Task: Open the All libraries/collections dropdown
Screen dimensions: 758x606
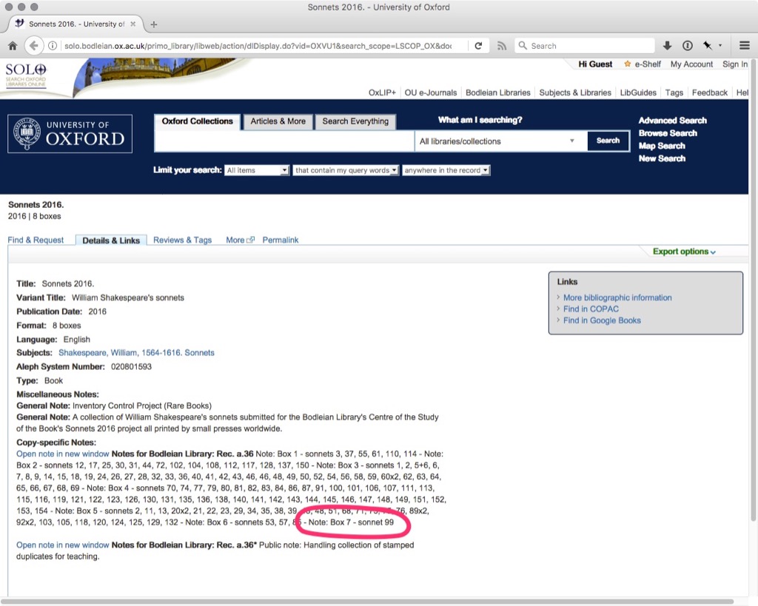Action: pos(500,141)
